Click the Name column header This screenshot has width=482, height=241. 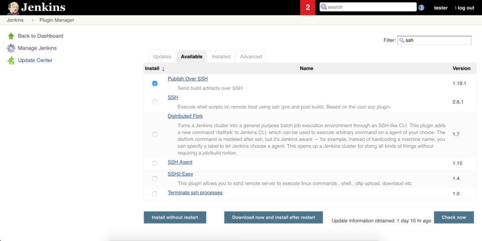[x=306, y=69]
